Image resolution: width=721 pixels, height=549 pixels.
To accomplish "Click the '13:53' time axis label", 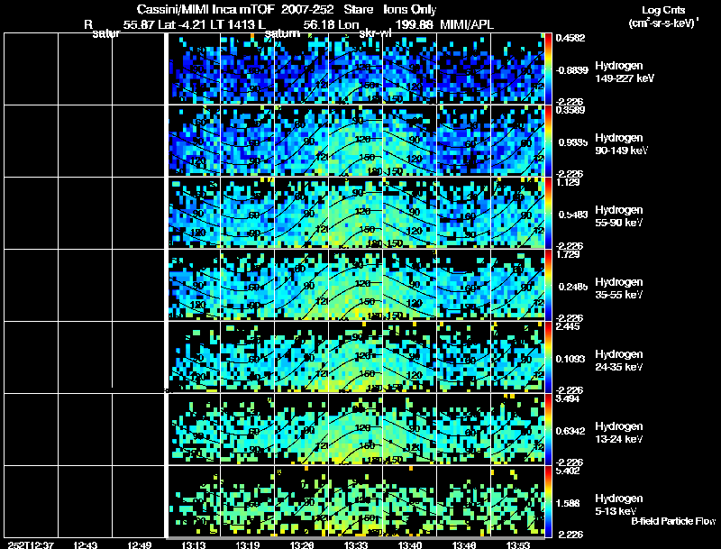I will tap(517, 544).
